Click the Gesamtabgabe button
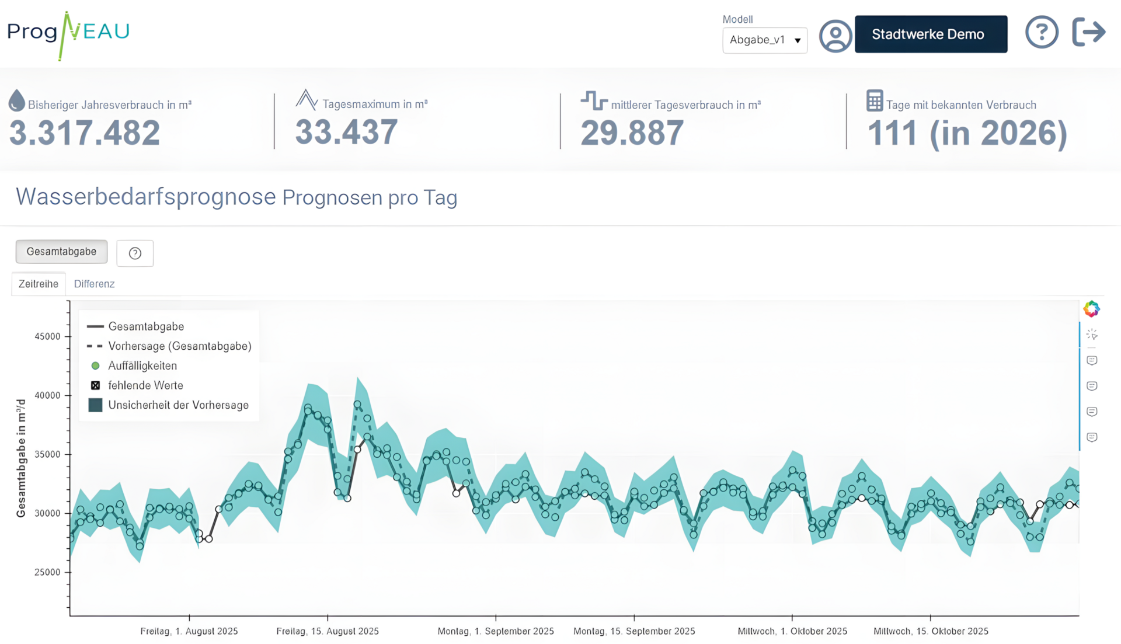 [x=61, y=252]
